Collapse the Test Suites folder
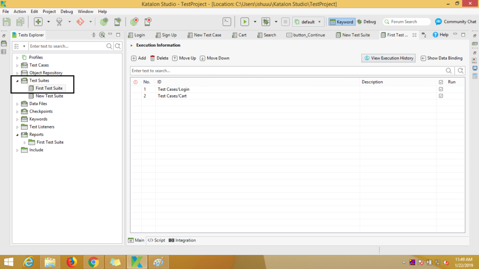Image resolution: width=479 pixels, height=269 pixels. tap(17, 81)
